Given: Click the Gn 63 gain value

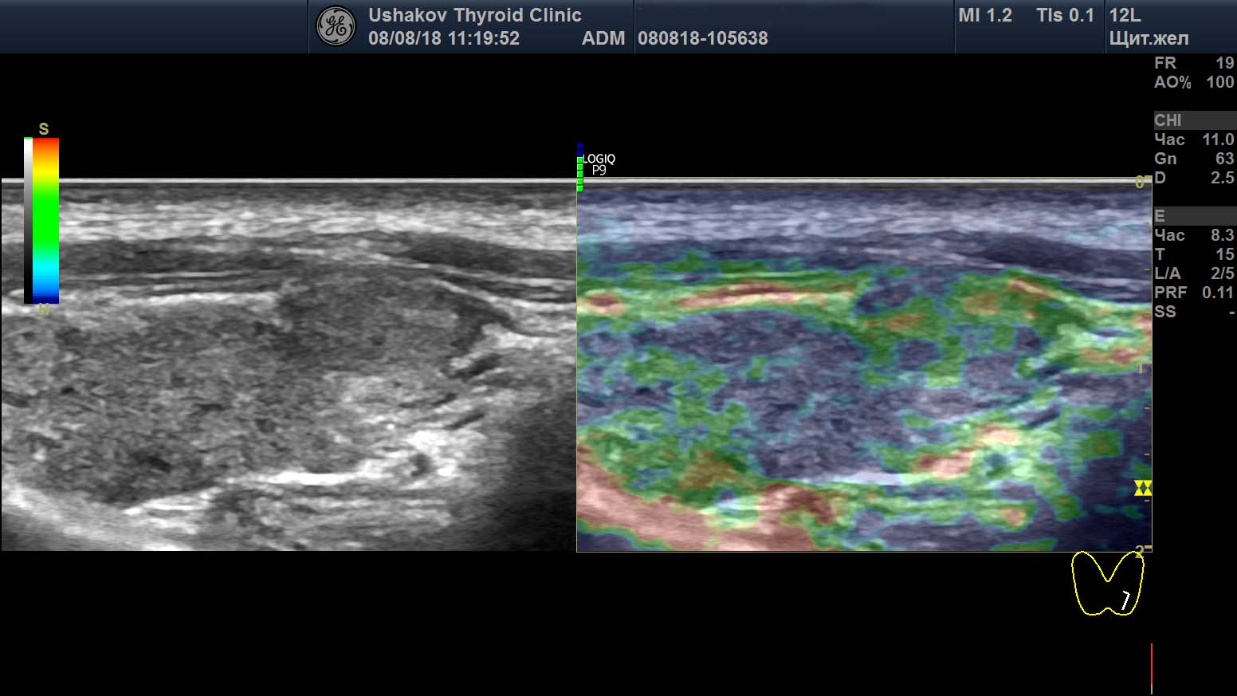Looking at the screenshot, I should [x=1194, y=159].
